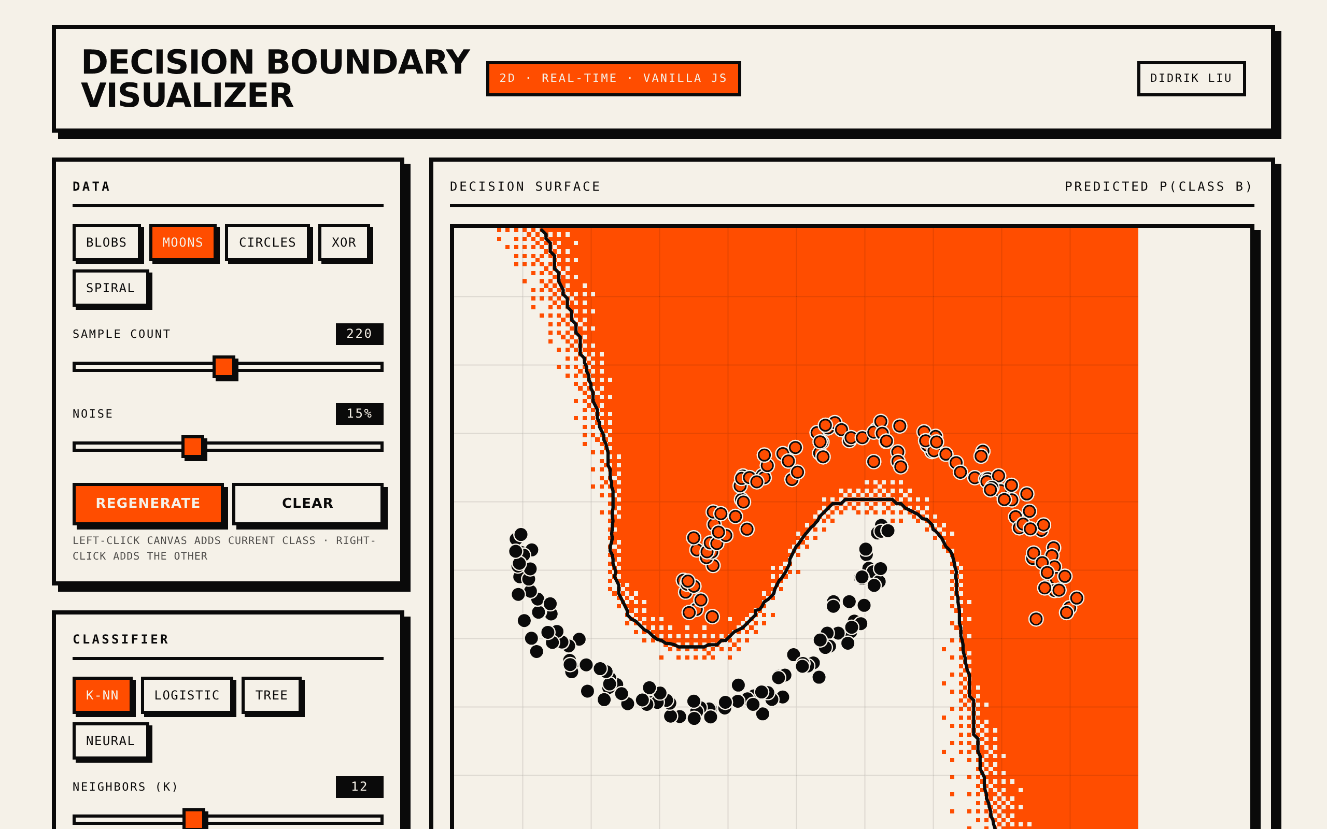
Task: Click the 2D · REAL-TIME · VANILLA JS tag
Action: [x=613, y=78]
